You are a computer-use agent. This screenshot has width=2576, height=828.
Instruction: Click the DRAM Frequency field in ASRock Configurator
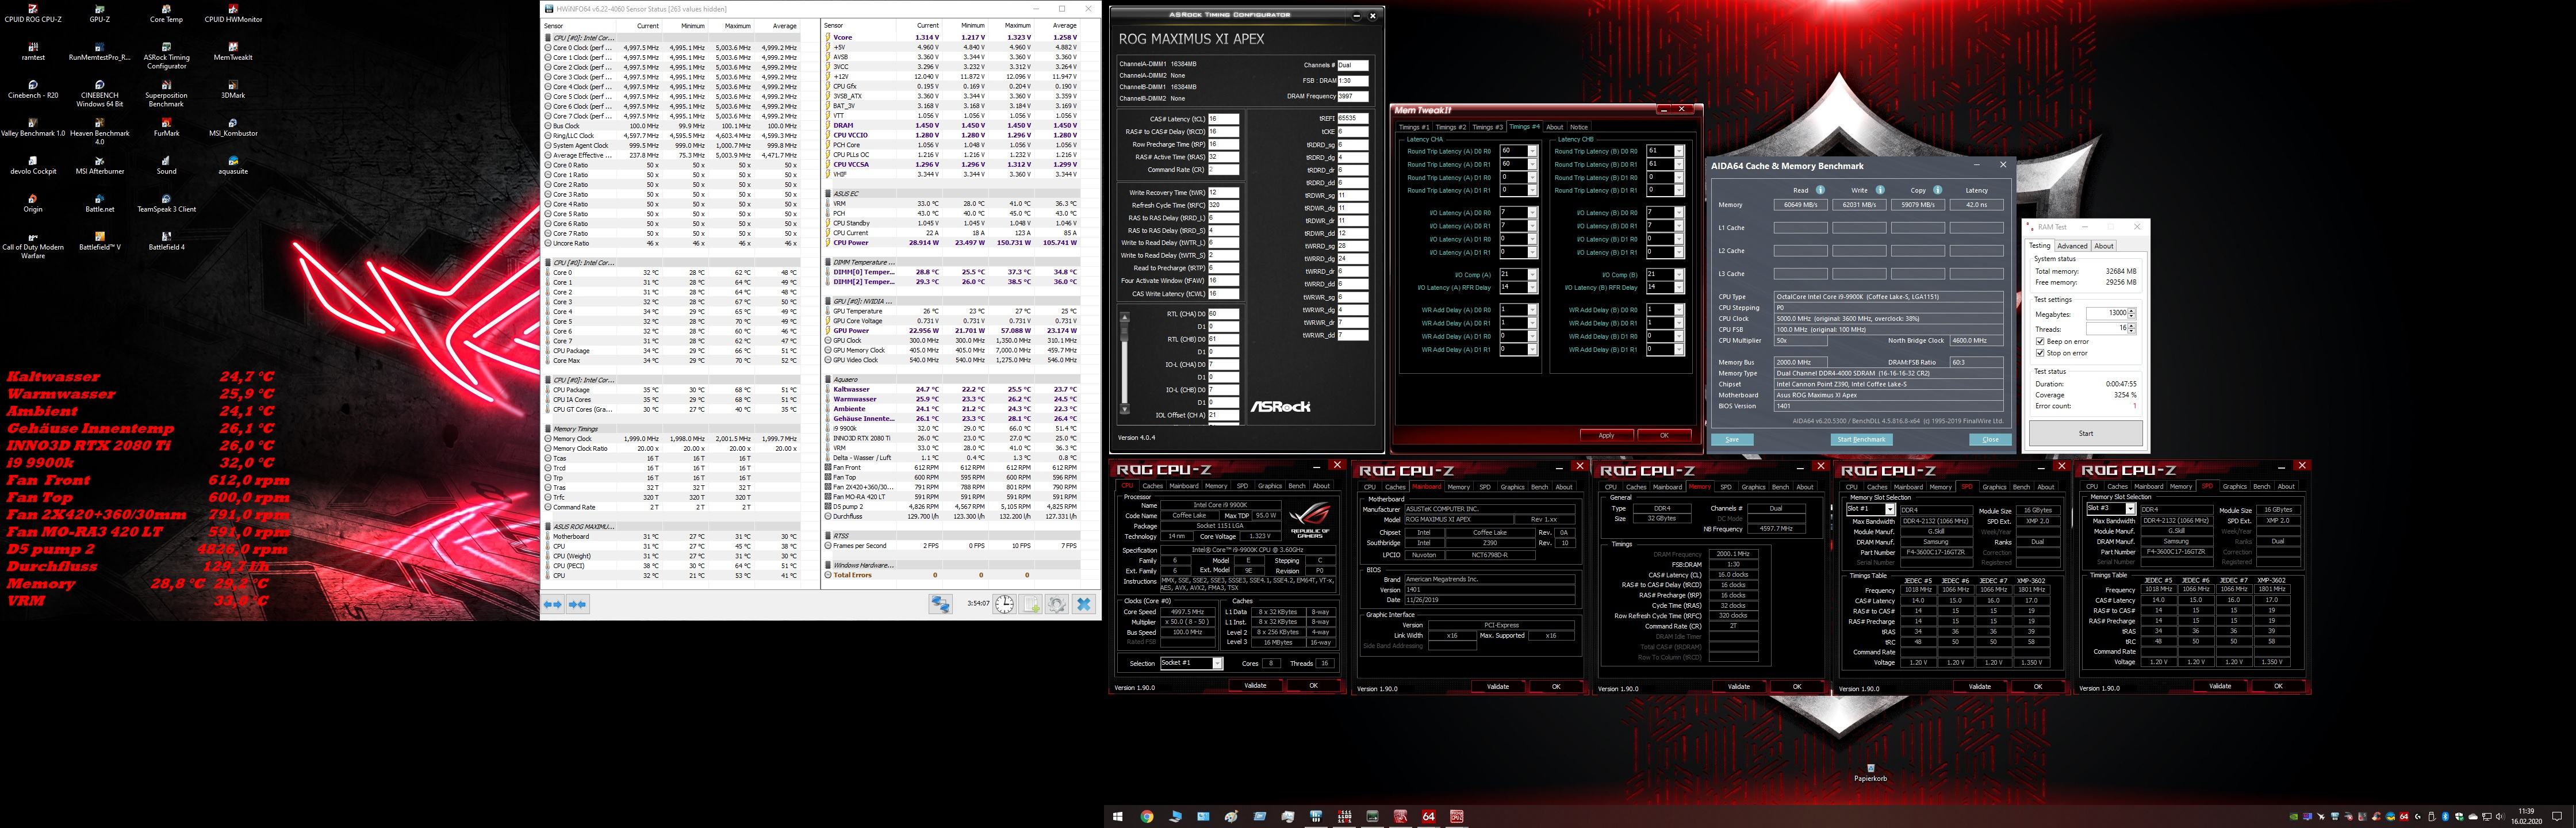click(1353, 96)
